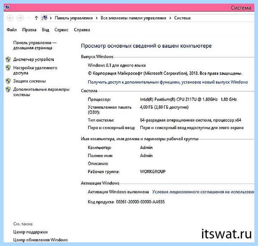Image resolution: width=258 pixels, height=246 pixels.
Task: Open Защита системы
Action: coord(29,81)
